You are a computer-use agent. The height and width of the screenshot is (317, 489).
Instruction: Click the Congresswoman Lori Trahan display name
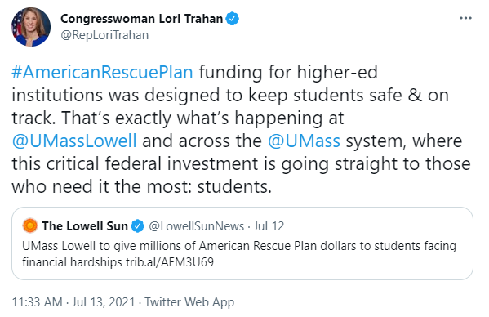[141, 19]
